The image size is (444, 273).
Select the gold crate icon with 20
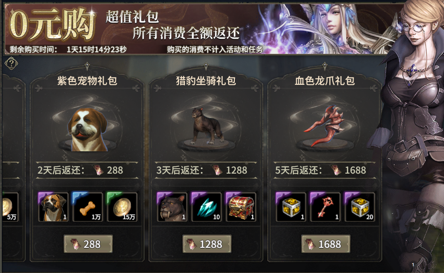(360, 207)
